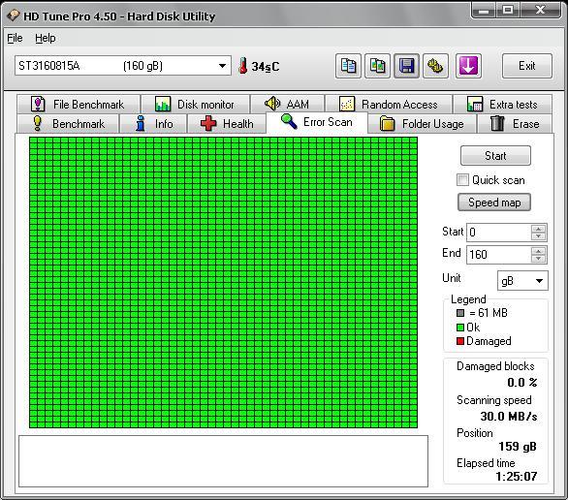Click the copy text to clipboard icon

(x=348, y=66)
